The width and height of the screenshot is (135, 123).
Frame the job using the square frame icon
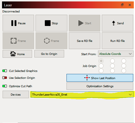[18, 41]
